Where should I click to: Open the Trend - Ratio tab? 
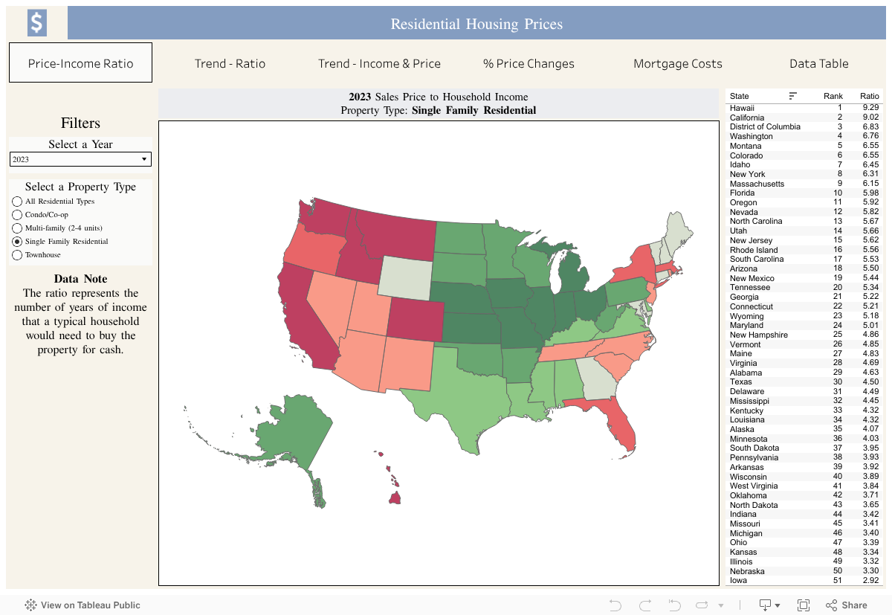(x=230, y=63)
